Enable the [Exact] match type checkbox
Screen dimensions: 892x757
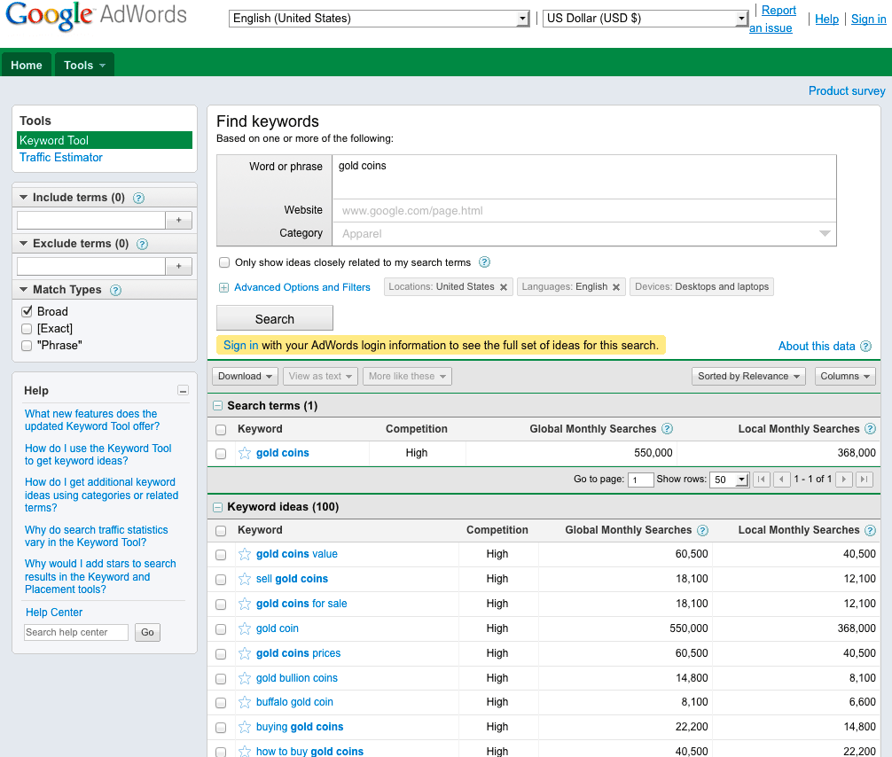[27, 329]
